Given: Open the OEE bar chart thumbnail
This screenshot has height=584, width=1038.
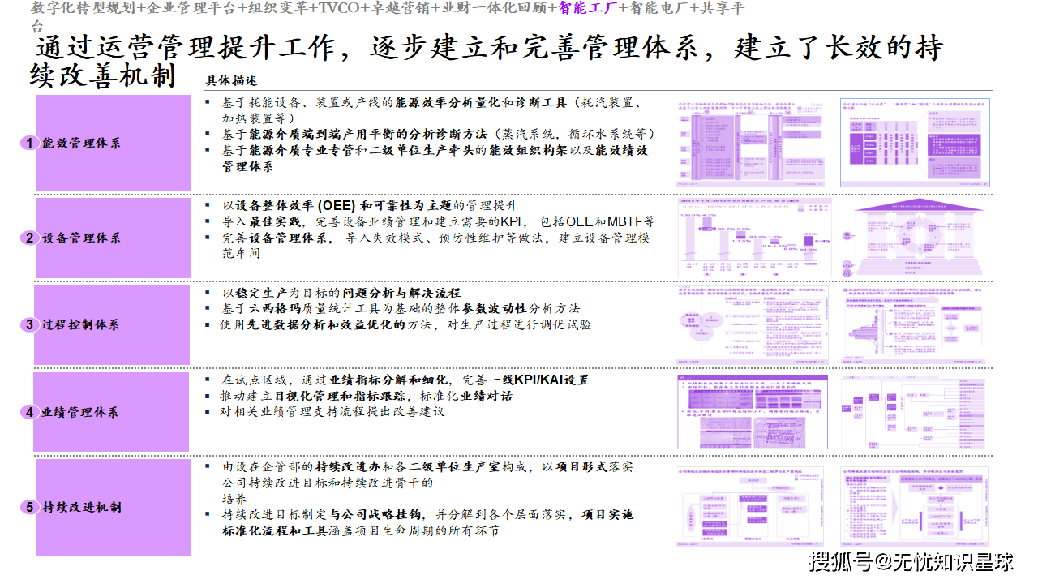Looking at the screenshot, I should pyautogui.click(x=753, y=237).
